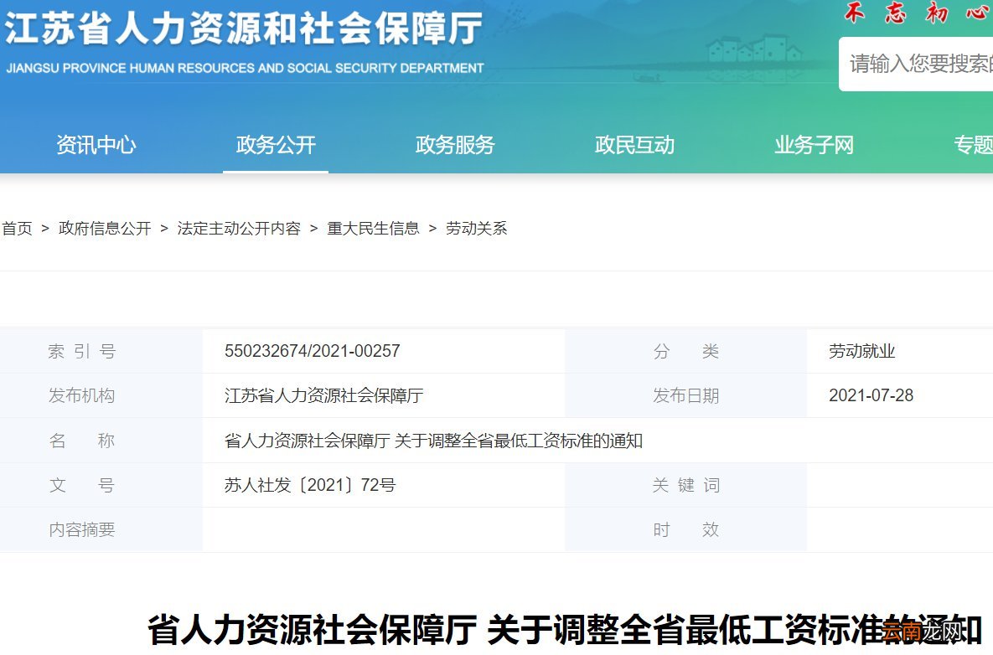Screen dimensions: 993x655
Task: Select the index number 550232674/2021-00257
Action: coord(313,351)
